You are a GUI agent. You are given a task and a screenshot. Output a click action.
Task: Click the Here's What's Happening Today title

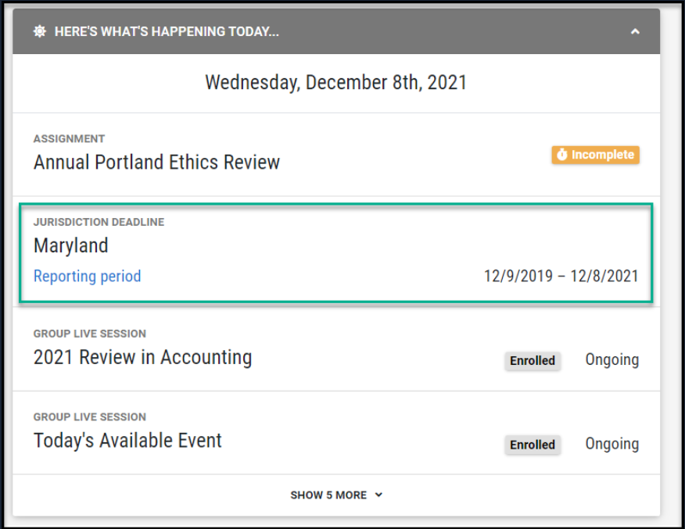coord(167,32)
